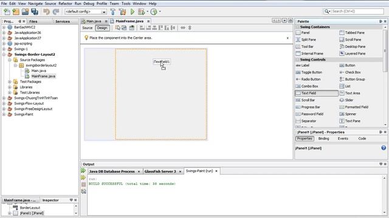Expand the Libraries node
Image resolution: width=389 pixels, height=218 pixels.
coord(10,87)
